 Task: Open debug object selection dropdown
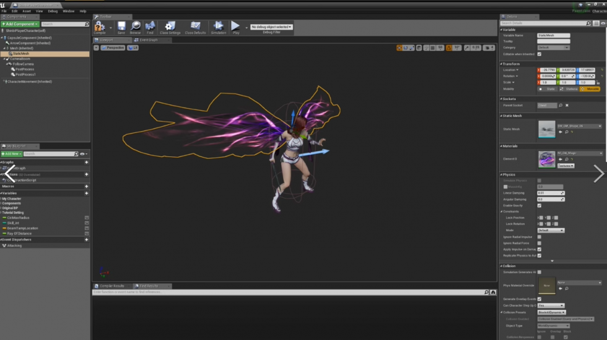tap(271, 27)
